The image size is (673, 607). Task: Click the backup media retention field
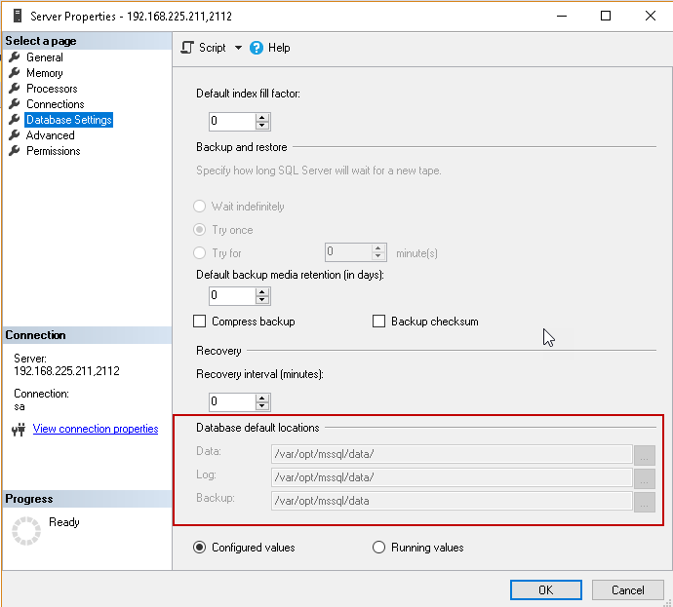[232, 296]
